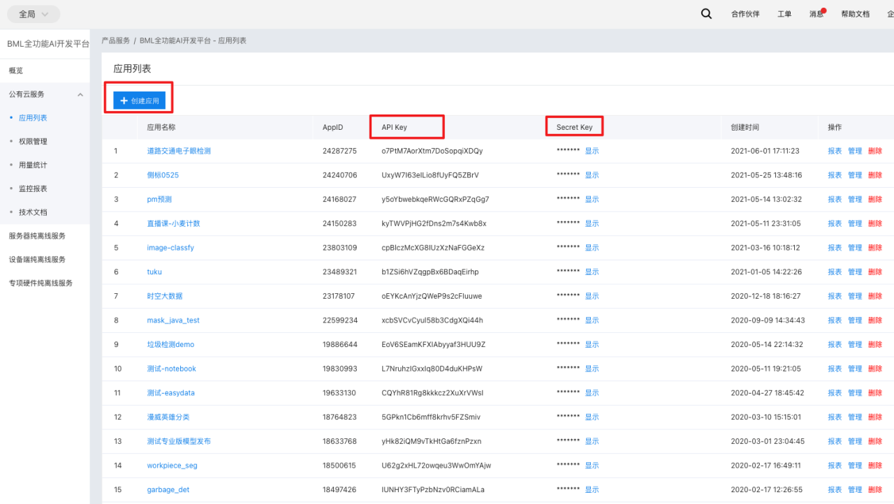Select creation time 2021-06-01 17:11:23
The image size is (894, 504).
(x=765, y=151)
